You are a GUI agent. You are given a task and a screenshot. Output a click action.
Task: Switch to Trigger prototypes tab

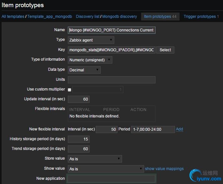(201, 17)
